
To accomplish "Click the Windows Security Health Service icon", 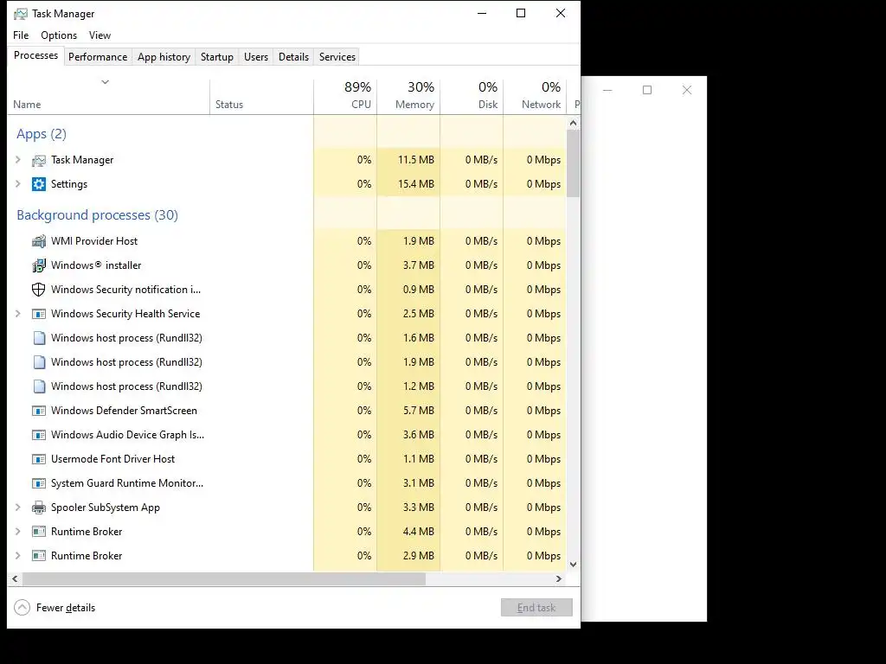I will (38, 314).
